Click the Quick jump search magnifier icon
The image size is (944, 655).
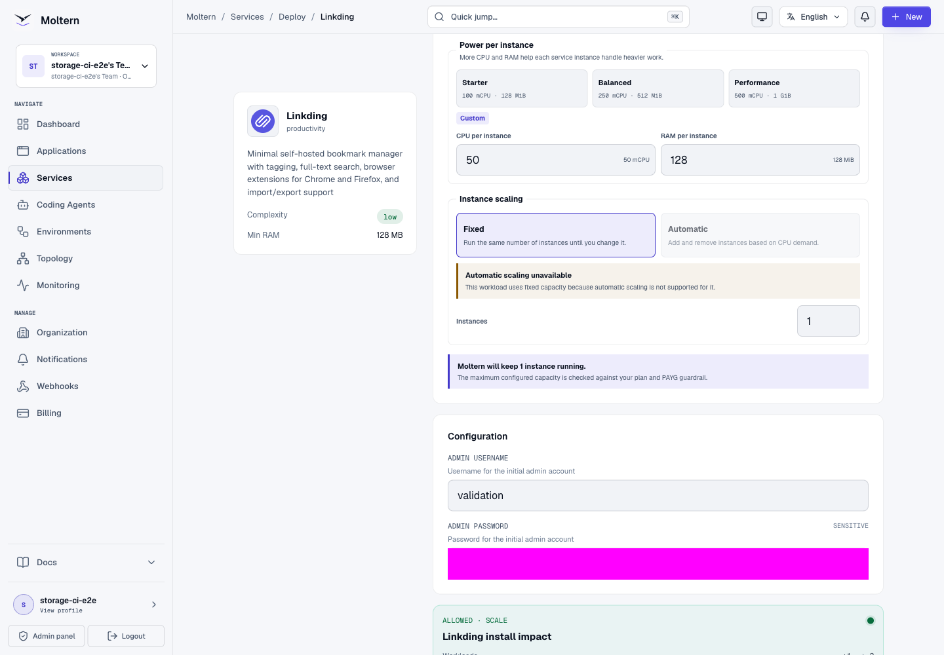(439, 17)
